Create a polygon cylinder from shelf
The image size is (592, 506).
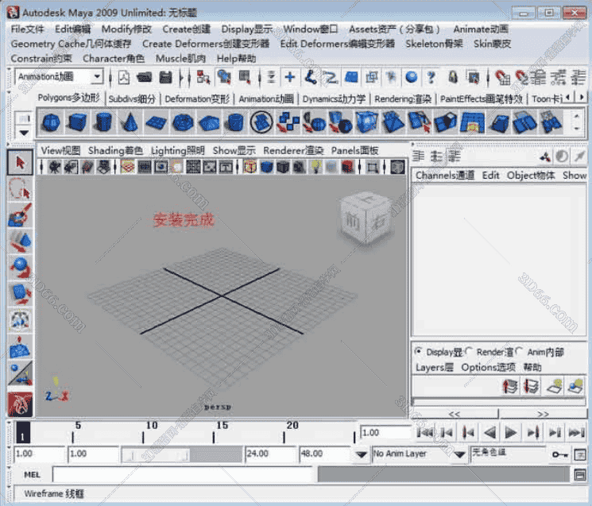103,122
